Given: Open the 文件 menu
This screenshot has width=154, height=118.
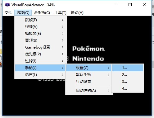Looking at the screenshot, I should (x=8, y=13).
